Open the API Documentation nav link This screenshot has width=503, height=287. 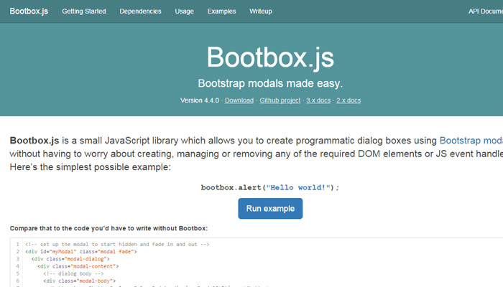coord(486,11)
